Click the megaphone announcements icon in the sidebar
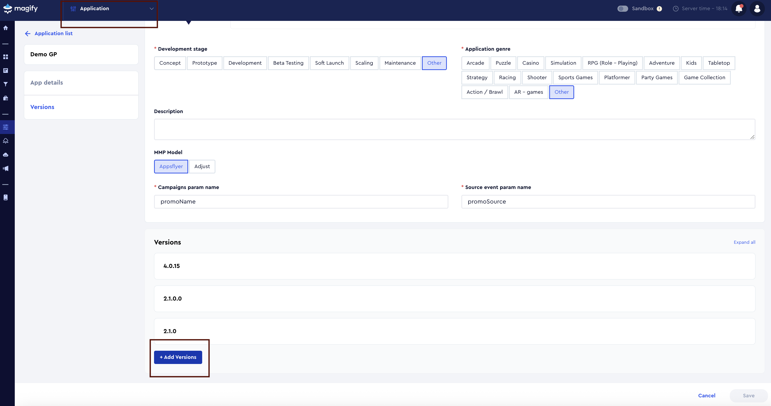The height and width of the screenshot is (406, 771). pos(6,168)
